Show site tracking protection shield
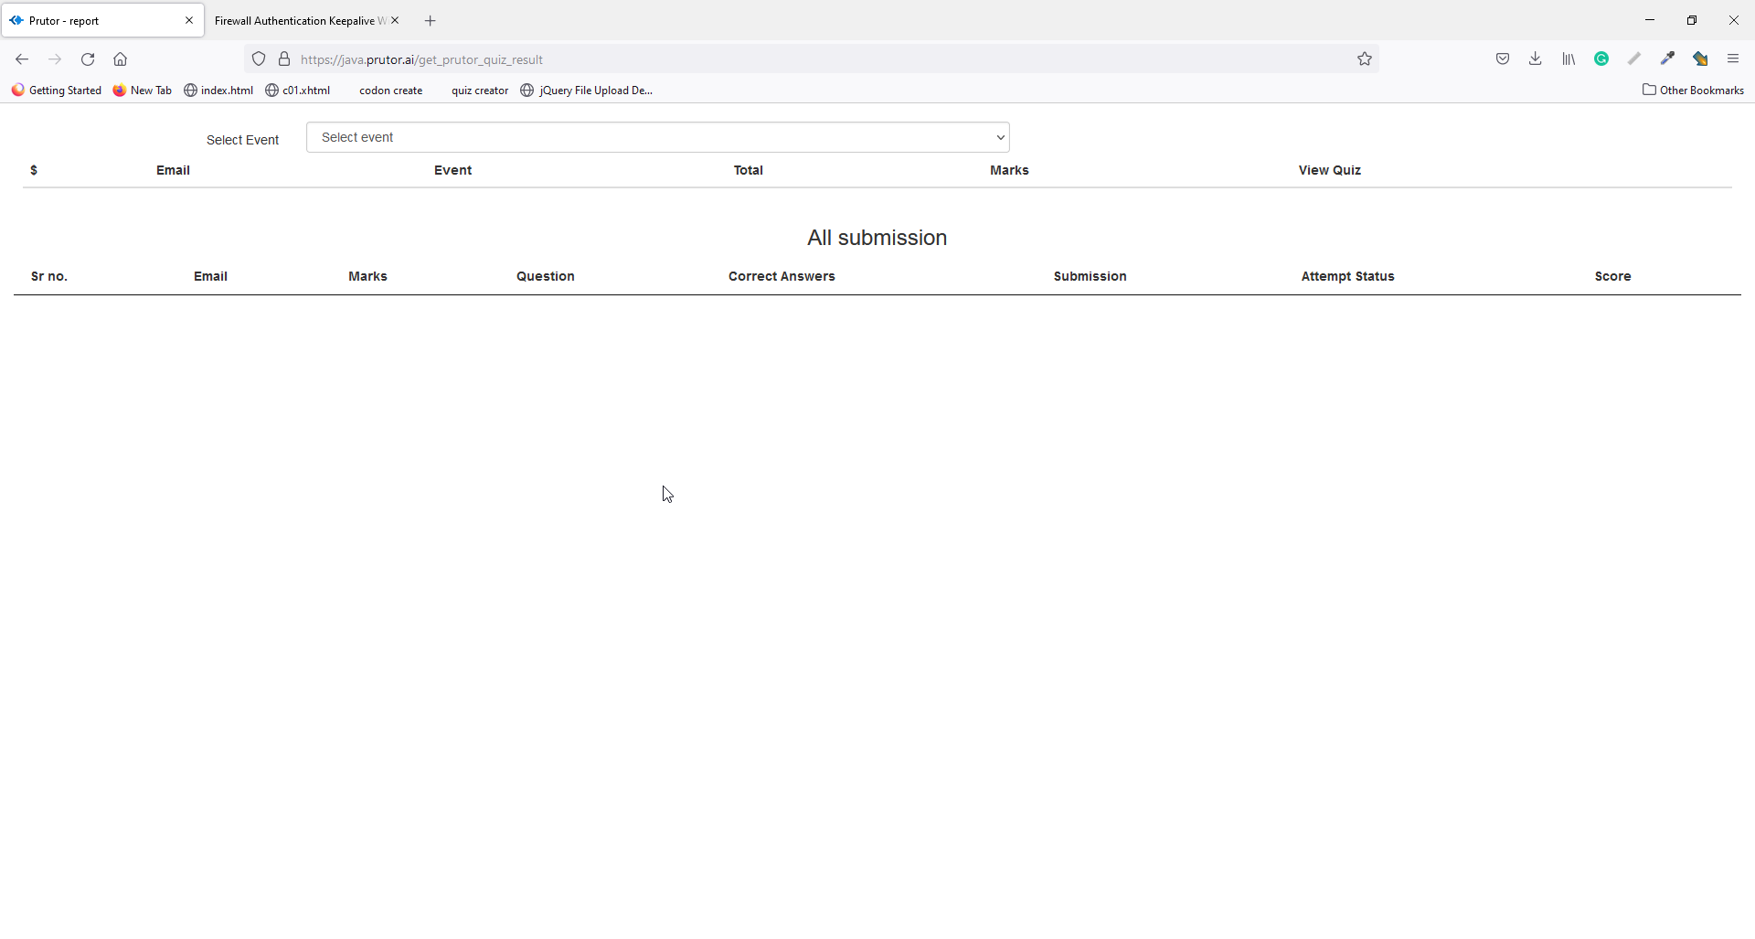The image size is (1755, 939). 259,59
